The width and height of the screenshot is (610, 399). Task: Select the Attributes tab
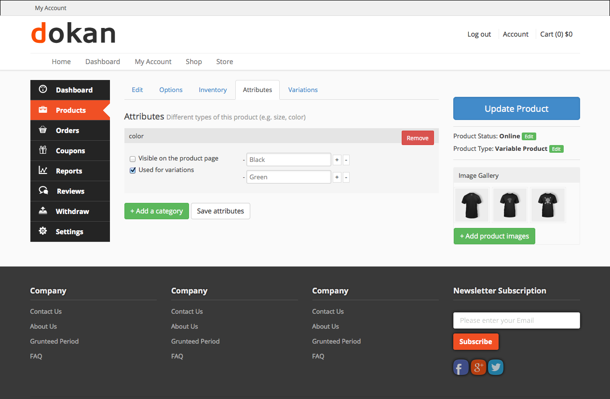(258, 90)
